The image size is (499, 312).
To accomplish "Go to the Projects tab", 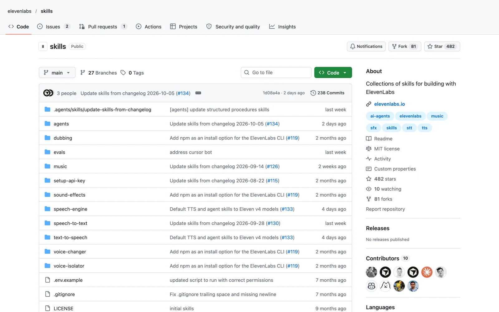I will [x=184, y=27].
